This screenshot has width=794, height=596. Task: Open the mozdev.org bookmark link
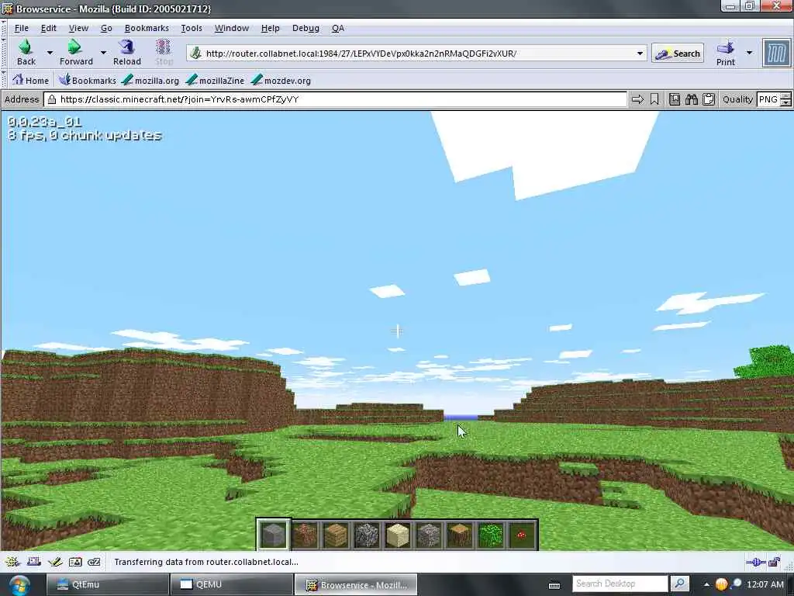(x=281, y=80)
